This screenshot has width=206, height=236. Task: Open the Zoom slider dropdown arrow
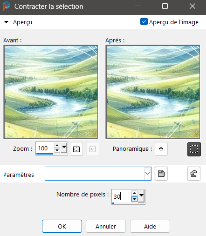point(64,148)
